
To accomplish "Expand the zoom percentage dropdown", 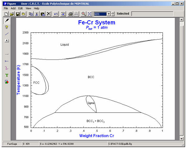I will point(108,14).
